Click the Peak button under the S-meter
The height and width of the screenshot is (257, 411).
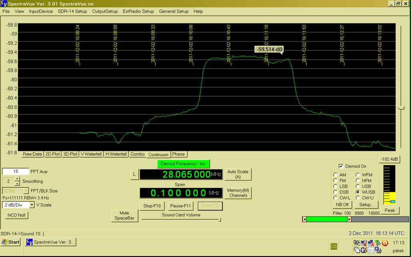coord(390,210)
